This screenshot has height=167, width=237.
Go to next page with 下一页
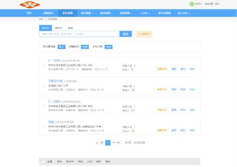coord(116,143)
